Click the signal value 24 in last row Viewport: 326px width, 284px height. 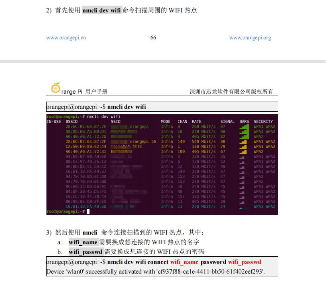223,206
